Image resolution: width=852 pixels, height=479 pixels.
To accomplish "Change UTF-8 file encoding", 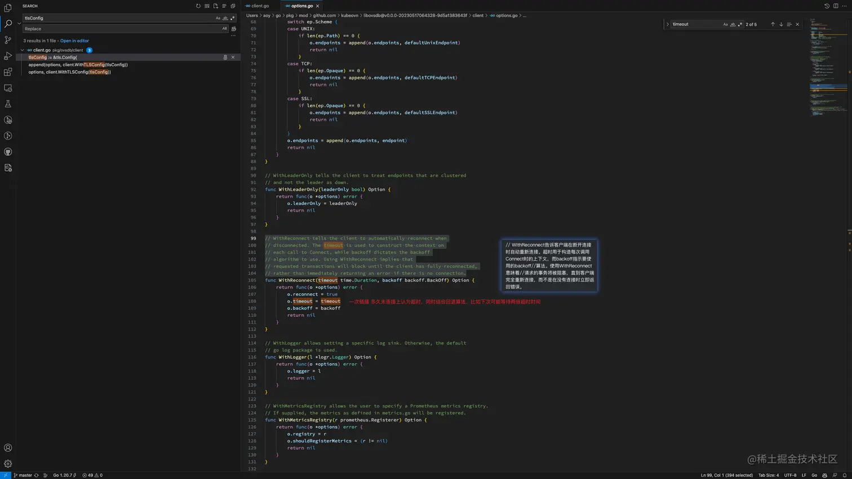I will coord(791,475).
